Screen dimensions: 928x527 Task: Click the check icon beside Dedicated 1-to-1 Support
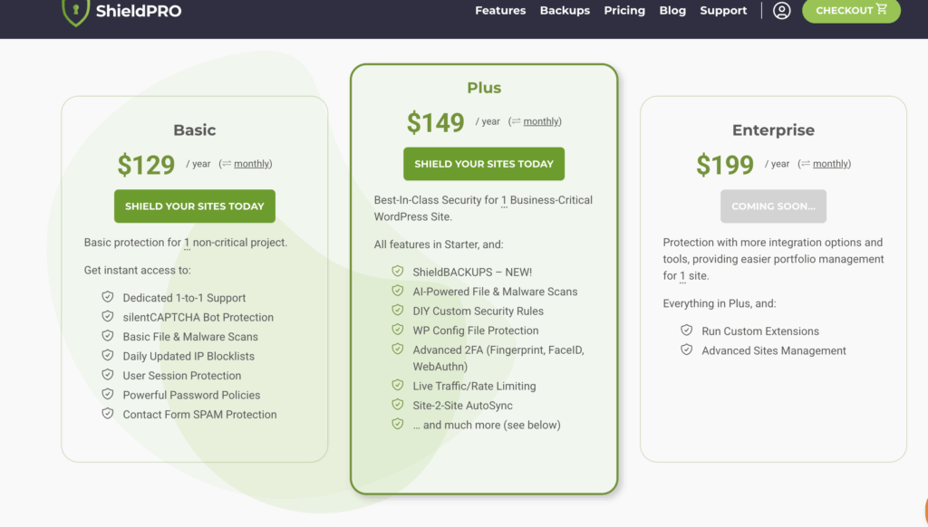click(107, 296)
